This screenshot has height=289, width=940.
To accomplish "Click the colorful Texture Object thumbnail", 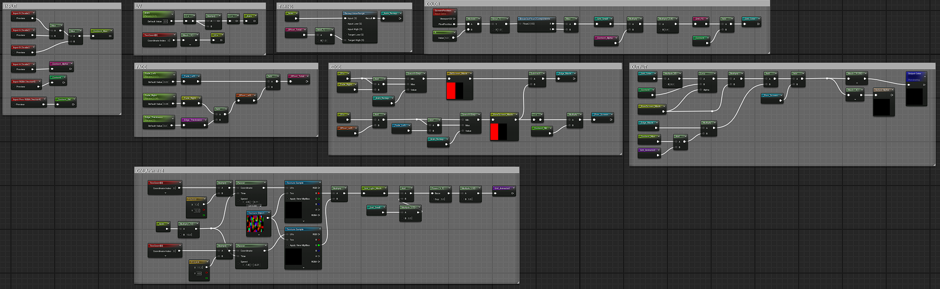I will [255, 224].
